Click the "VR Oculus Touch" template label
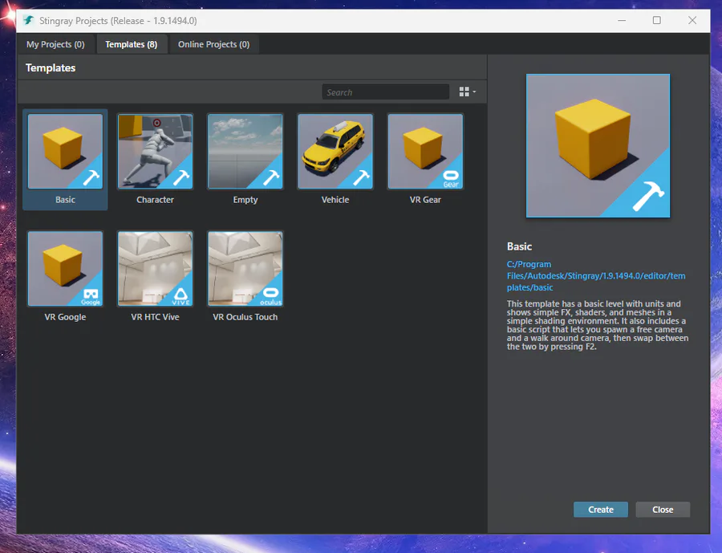Image resolution: width=722 pixels, height=553 pixels. 245,317
